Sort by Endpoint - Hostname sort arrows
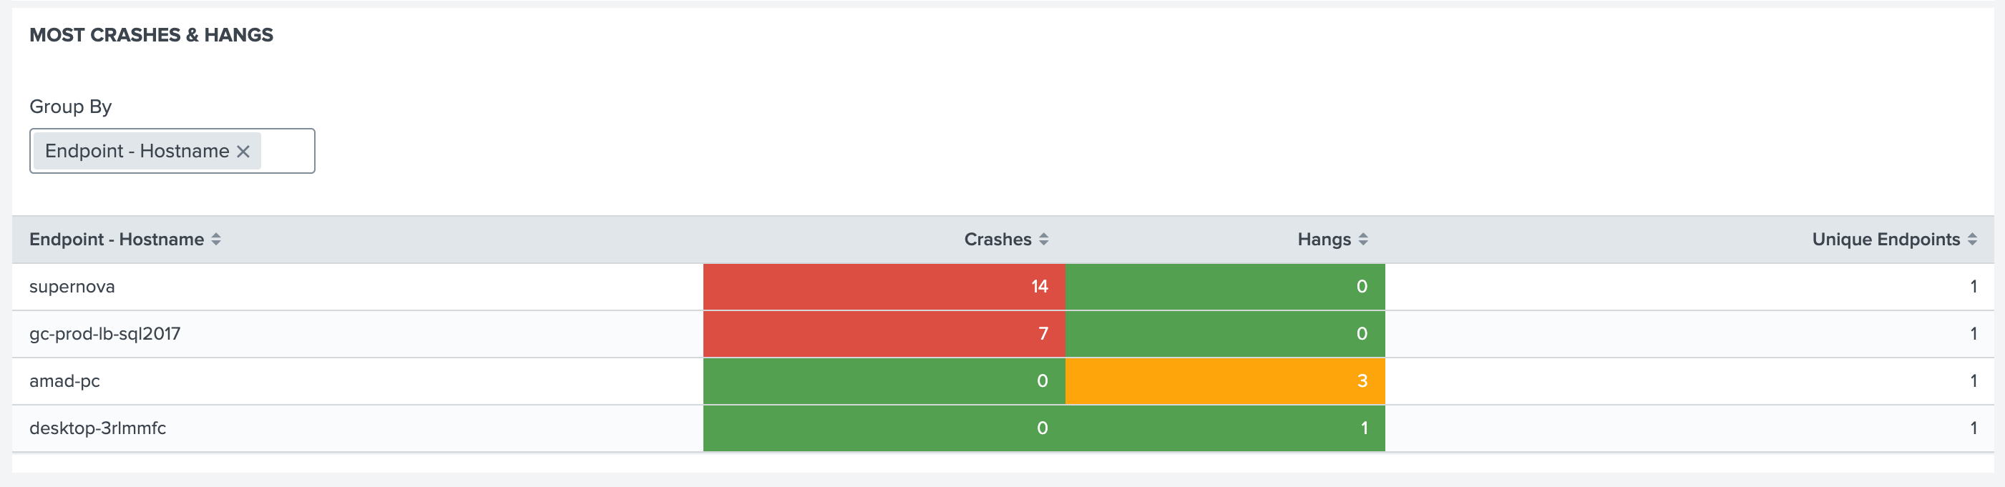Image resolution: width=2005 pixels, height=487 pixels. (x=216, y=240)
